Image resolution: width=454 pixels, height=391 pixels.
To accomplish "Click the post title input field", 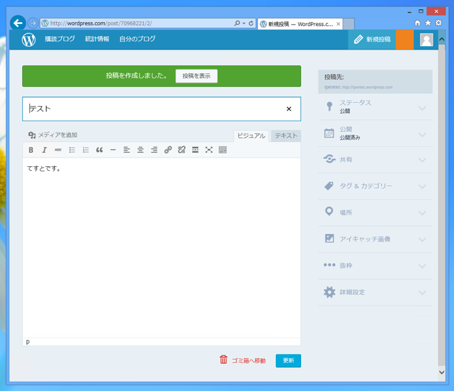I will tap(162, 109).
